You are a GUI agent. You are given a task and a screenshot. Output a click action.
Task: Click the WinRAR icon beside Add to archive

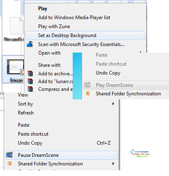(x=30, y=74)
